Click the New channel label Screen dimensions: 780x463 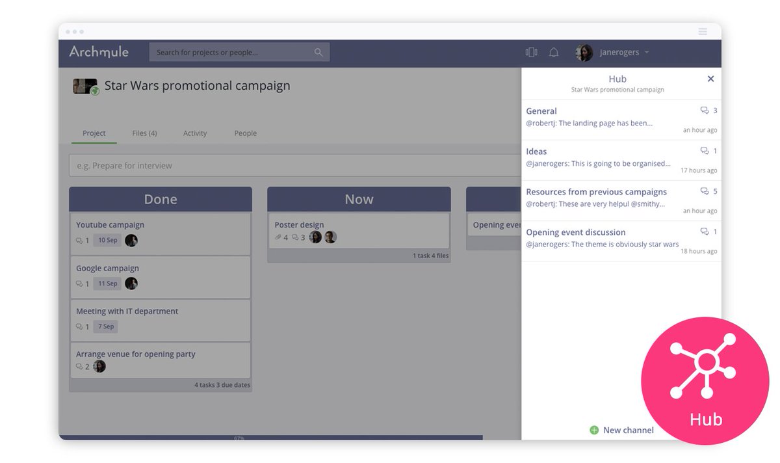point(629,430)
